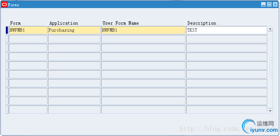Select the last row record indicator
The image size is (280, 136).
(7, 110)
